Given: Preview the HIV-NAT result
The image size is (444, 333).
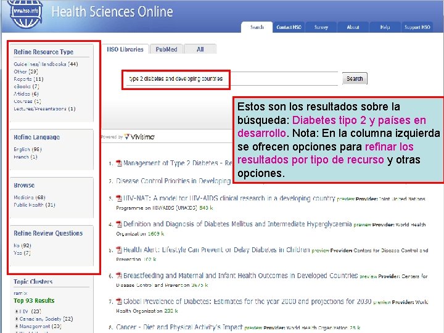Looking at the screenshot, I should click(346, 199).
